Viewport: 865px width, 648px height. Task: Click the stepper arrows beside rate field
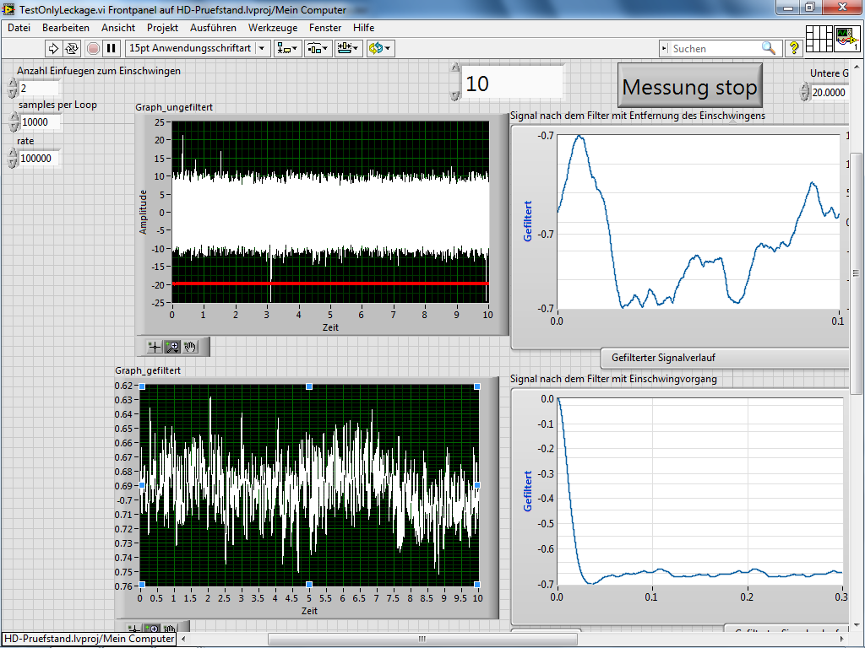[13, 158]
